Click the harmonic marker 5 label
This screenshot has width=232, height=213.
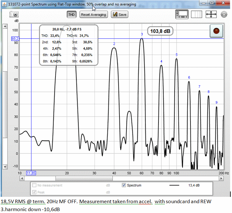177,55
